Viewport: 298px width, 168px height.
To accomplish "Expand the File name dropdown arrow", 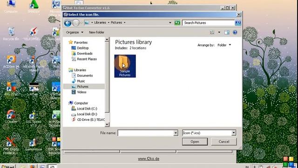I will pyautogui.click(x=176, y=133).
